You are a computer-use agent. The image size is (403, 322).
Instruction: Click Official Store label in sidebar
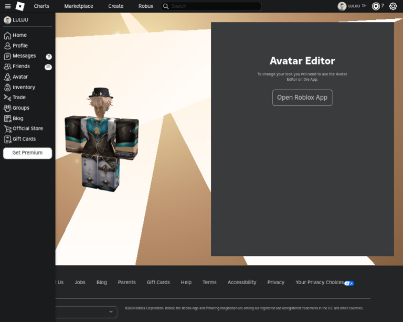tap(28, 128)
